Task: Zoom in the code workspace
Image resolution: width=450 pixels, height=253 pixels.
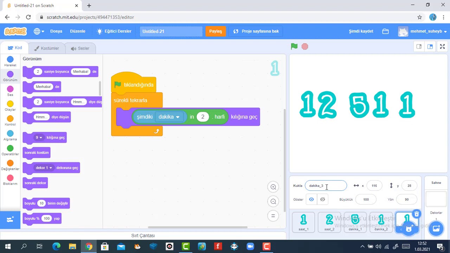Action: [273, 187]
